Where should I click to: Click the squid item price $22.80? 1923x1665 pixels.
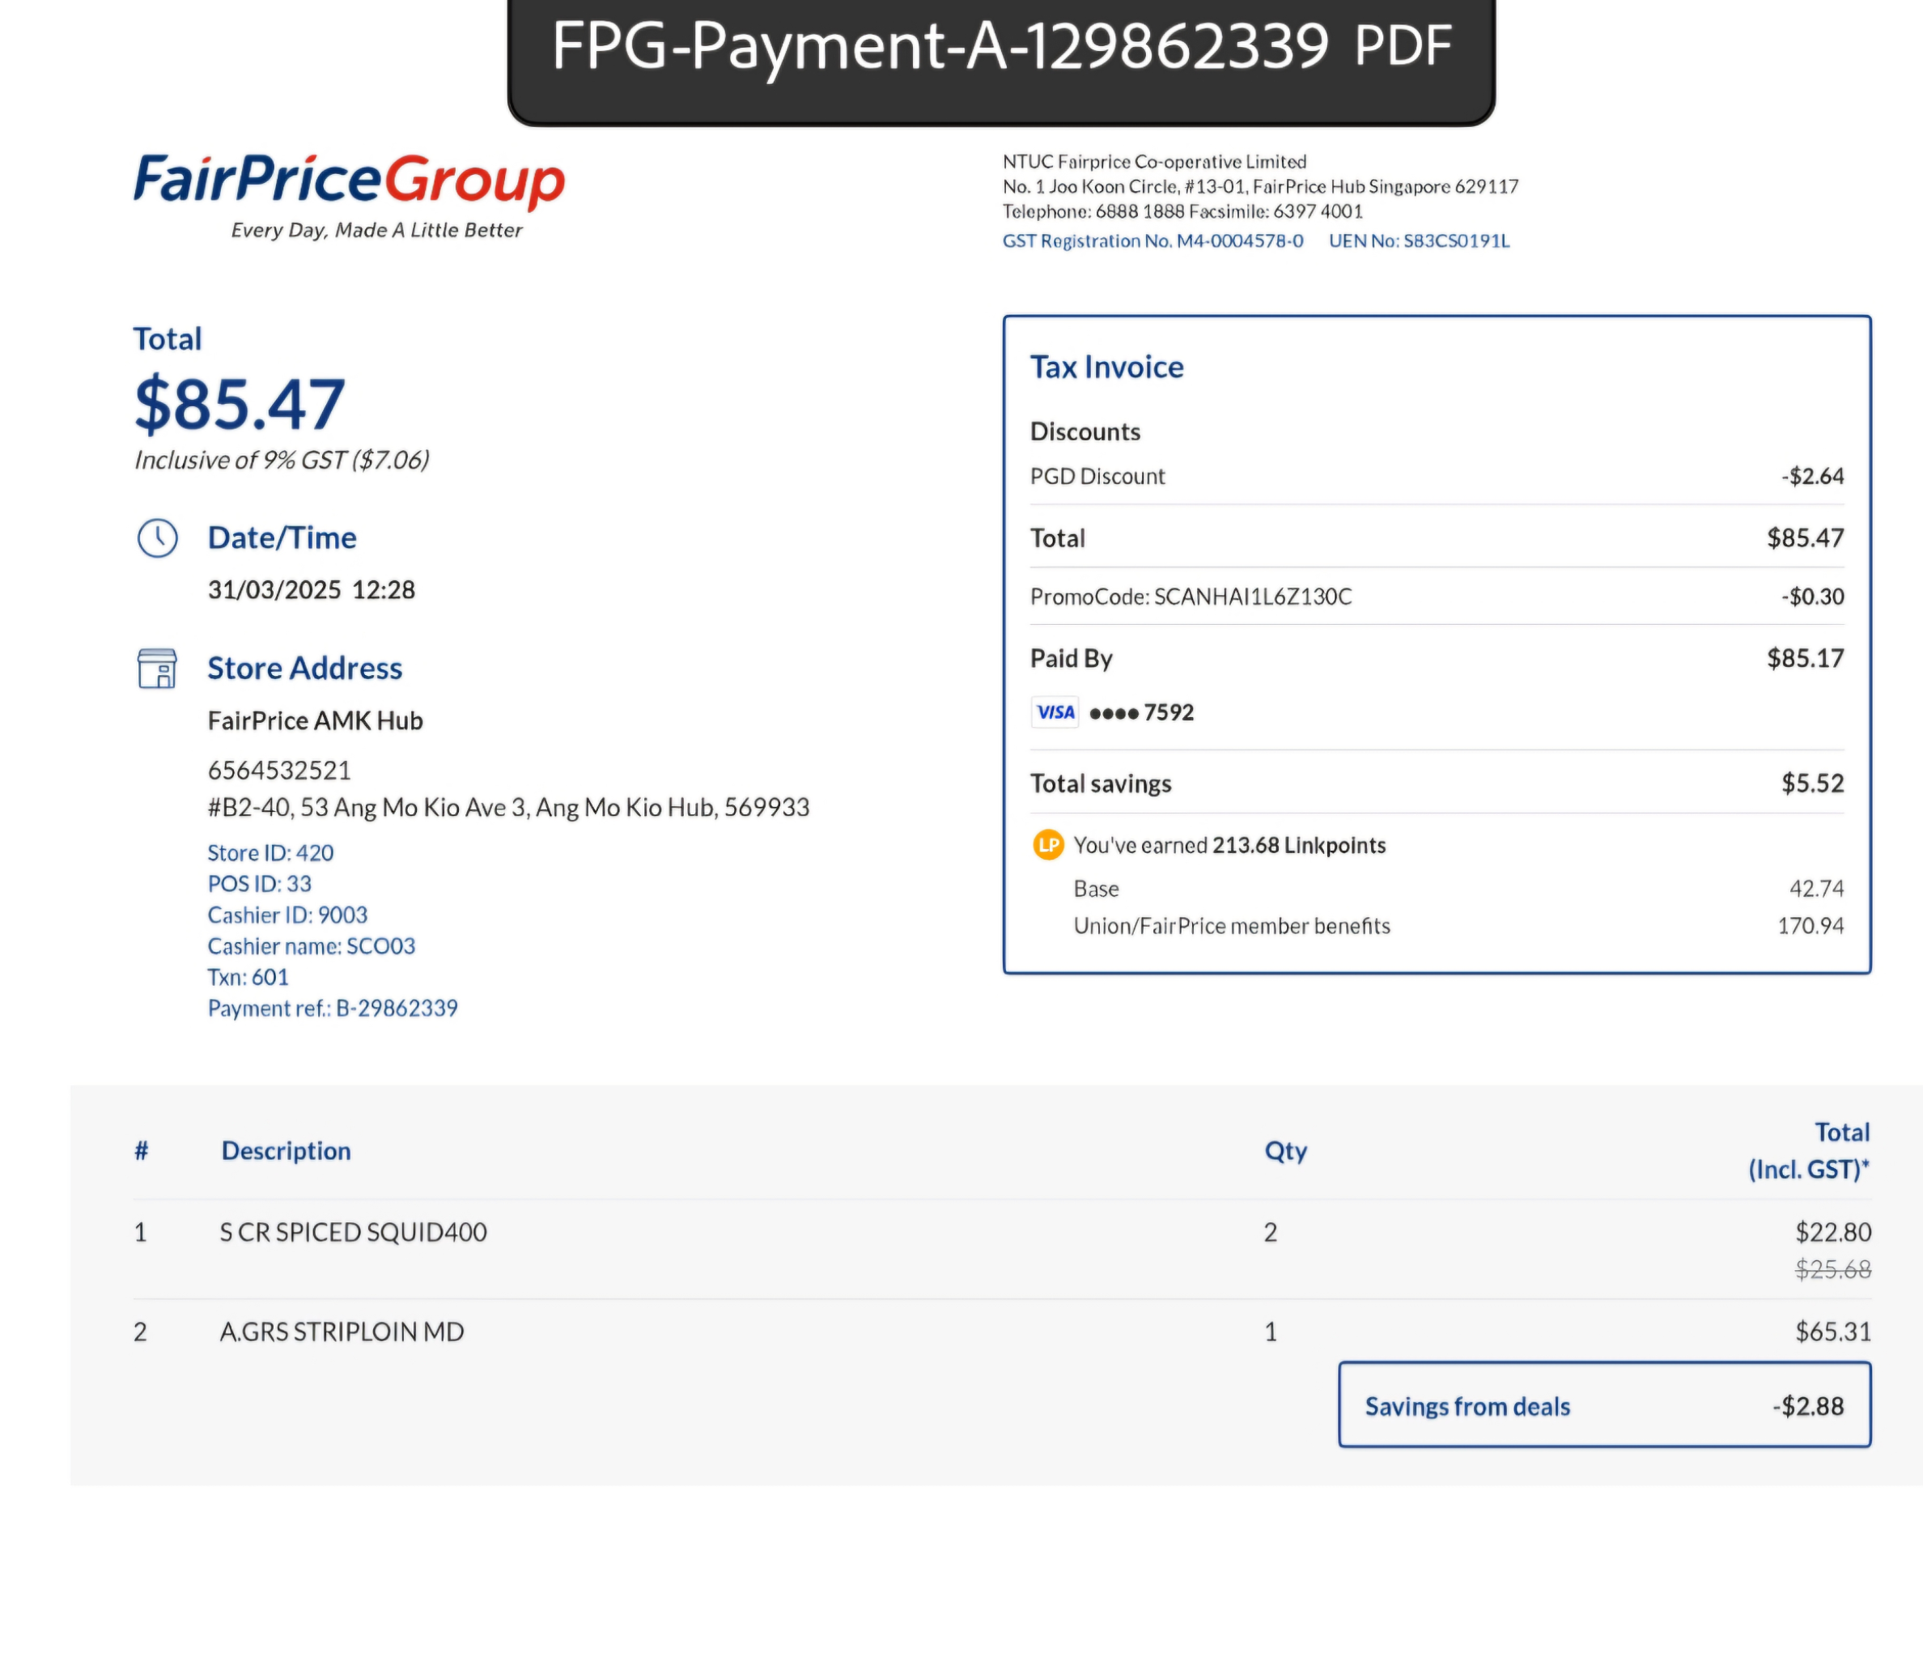pyautogui.click(x=1833, y=1232)
